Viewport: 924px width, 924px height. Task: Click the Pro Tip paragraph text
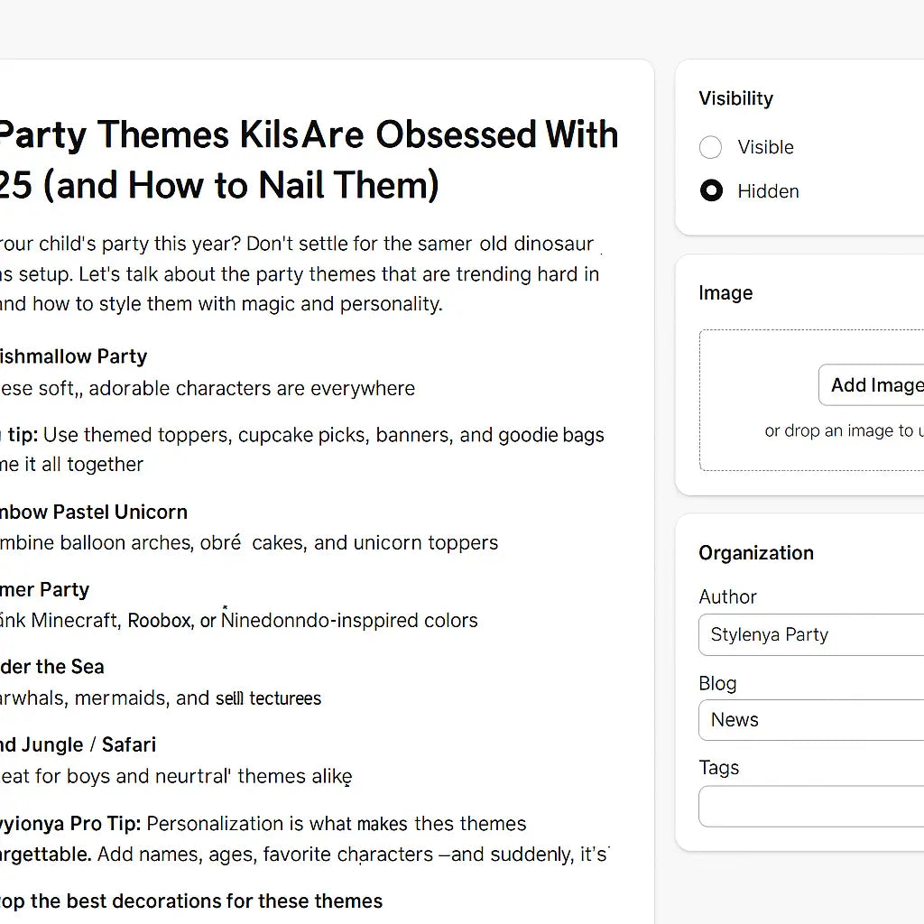pyautogui.click(x=271, y=838)
